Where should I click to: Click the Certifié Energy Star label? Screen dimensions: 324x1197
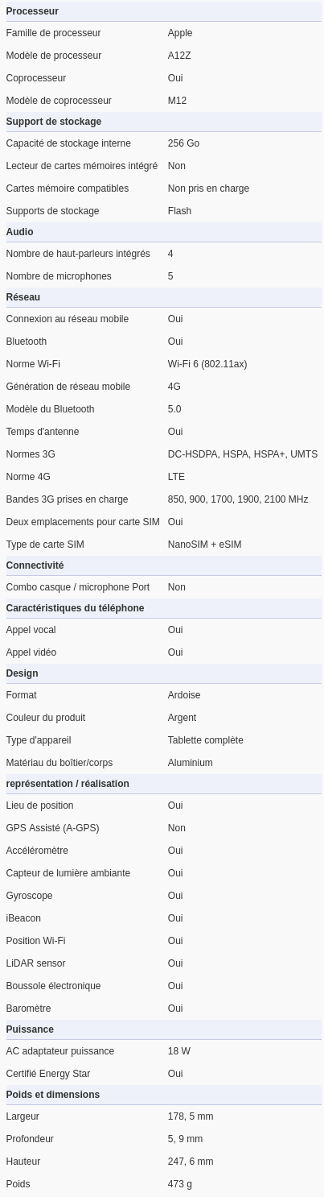[x=48, y=1074]
